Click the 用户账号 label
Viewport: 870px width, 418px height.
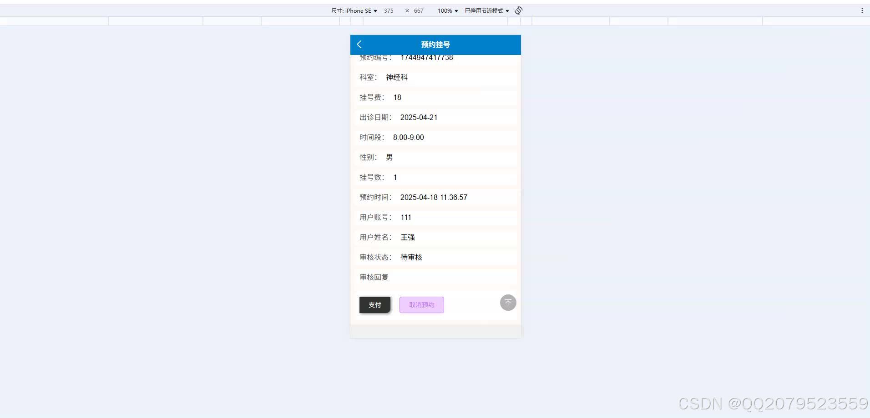(x=375, y=217)
